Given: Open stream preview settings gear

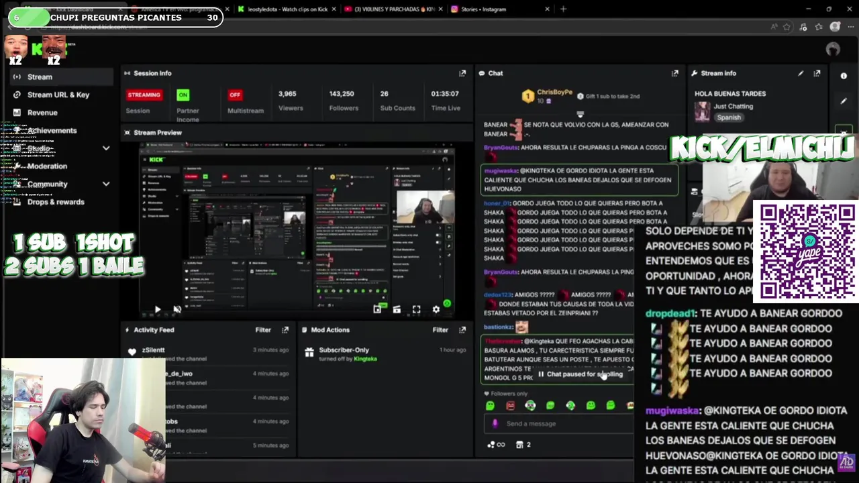Looking at the screenshot, I should pos(436,309).
